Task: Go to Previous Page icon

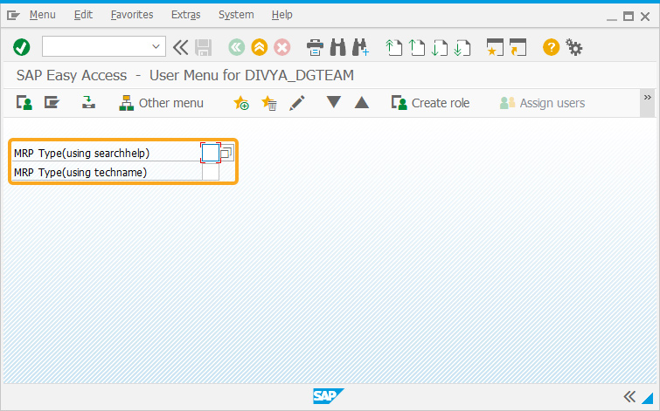Action: [x=417, y=47]
